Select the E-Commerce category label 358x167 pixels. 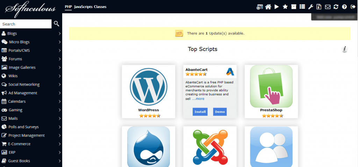(x=19, y=144)
